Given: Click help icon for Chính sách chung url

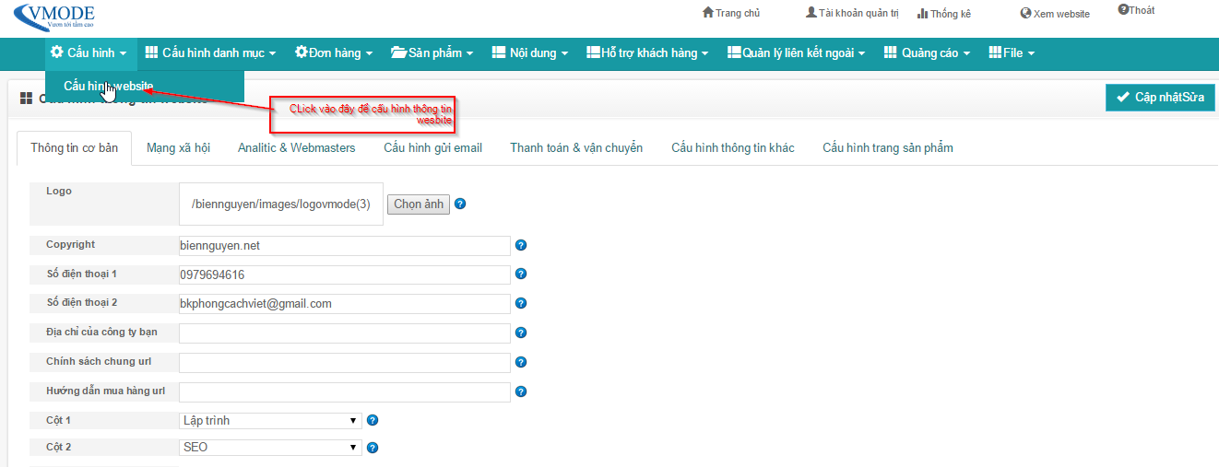Looking at the screenshot, I should pyautogui.click(x=520, y=362).
